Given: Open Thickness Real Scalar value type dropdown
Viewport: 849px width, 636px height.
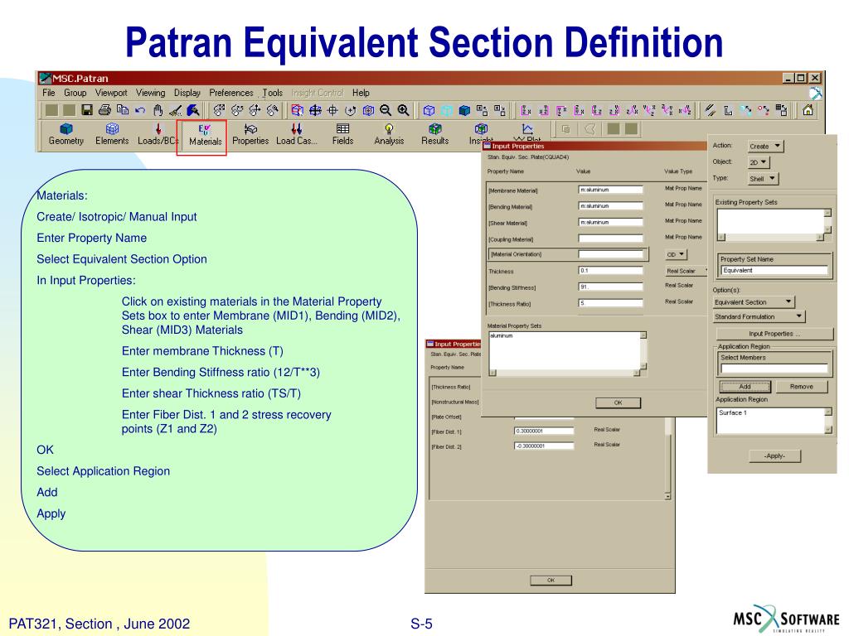Looking at the screenshot, I should click(686, 271).
